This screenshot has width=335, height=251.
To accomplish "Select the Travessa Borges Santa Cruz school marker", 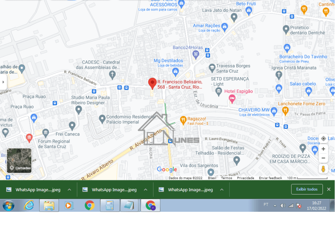I will [212, 68].
